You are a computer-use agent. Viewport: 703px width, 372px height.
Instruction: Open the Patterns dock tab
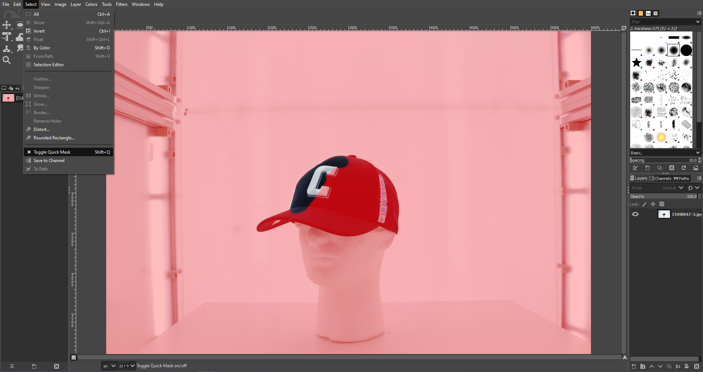640,13
